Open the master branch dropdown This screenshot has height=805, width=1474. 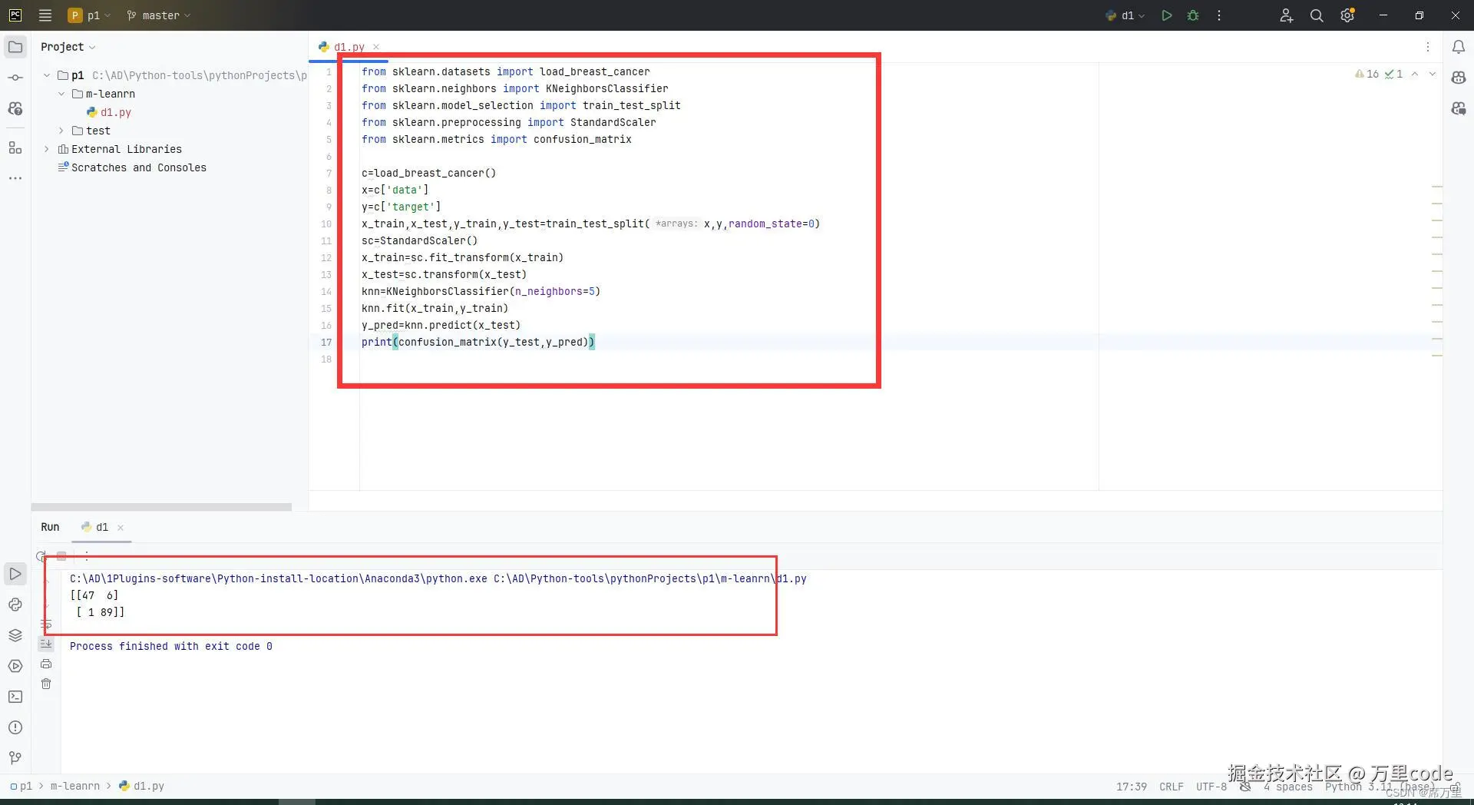point(158,15)
